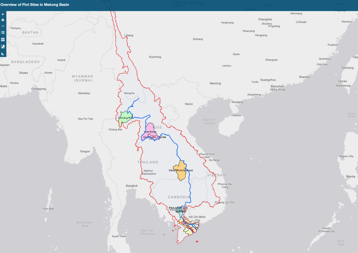Click the 'Haikou' city label
The image size is (358, 253).
[237, 115]
